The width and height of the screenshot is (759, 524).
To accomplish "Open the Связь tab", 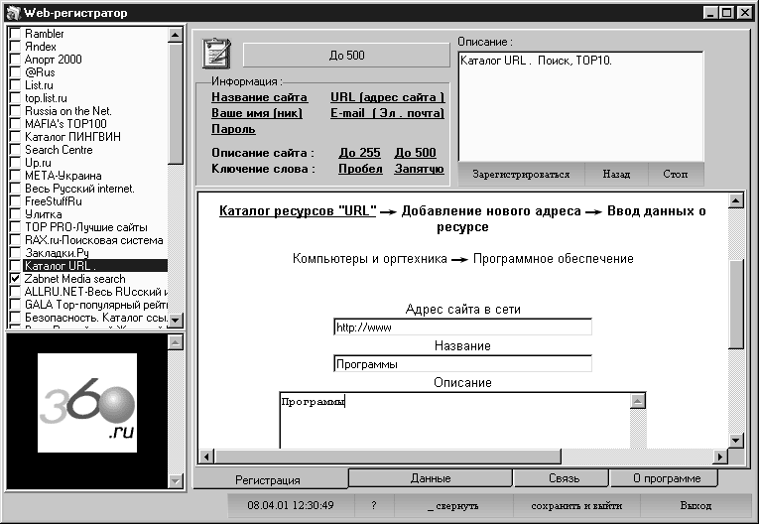I will [x=564, y=478].
